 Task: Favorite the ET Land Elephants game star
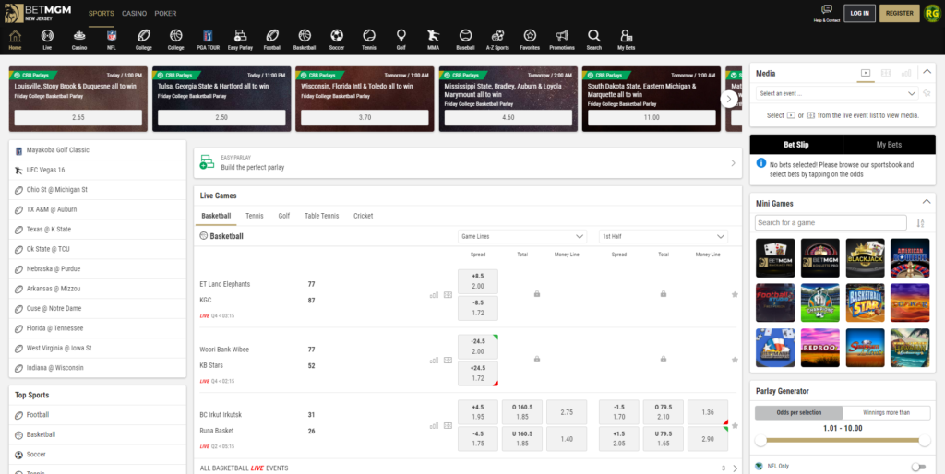click(x=735, y=294)
